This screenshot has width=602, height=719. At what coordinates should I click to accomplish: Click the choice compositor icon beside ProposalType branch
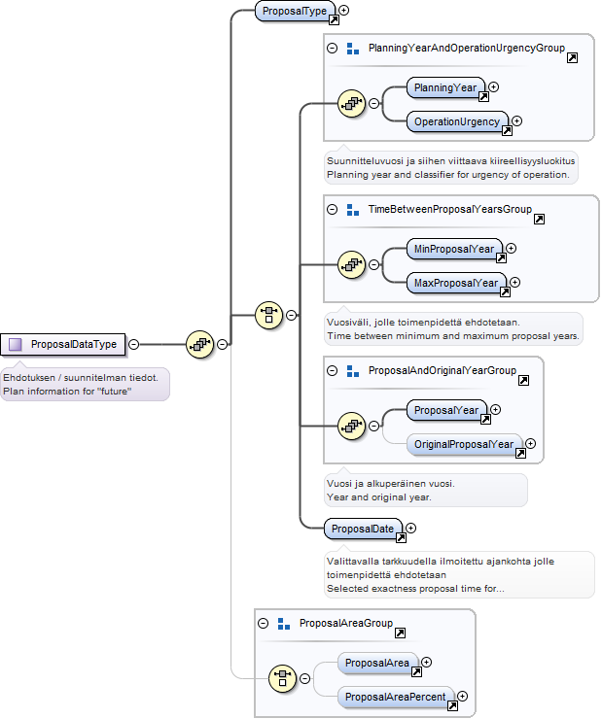(x=268, y=315)
